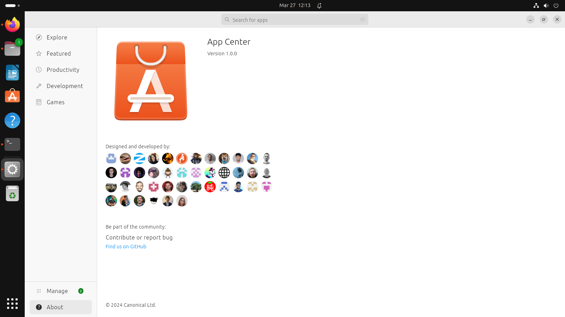Open Trash from the dock
The width and height of the screenshot is (565, 317).
click(x=12, y=193)
